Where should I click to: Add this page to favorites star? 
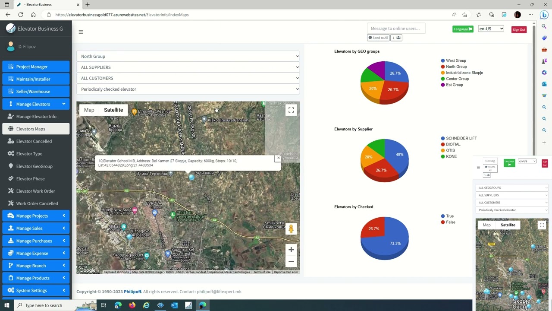(464, 15)
